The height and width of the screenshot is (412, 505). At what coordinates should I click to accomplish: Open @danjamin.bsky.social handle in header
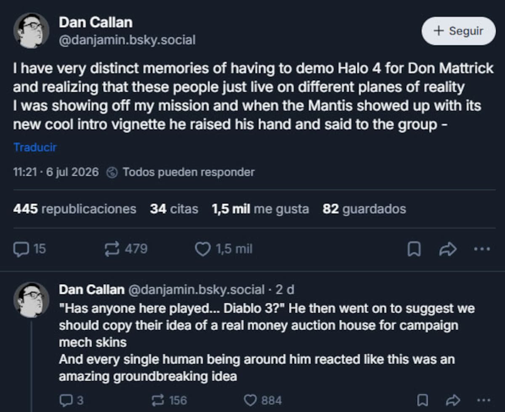pos(127,40)
